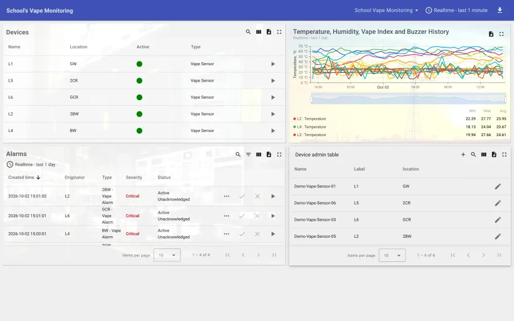This screenshot has height=321, width=514.
Task: Sort Devices by Location column
Action: [78, 47]
